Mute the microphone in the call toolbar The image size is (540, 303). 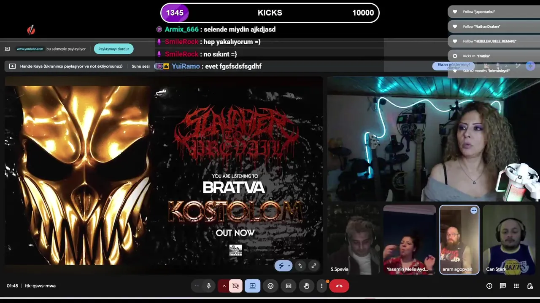208,286
